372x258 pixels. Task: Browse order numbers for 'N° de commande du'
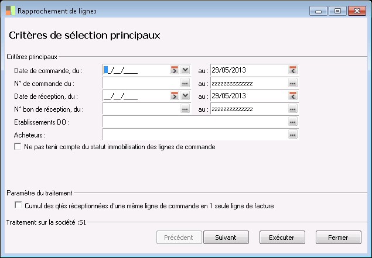click(185, 83)
